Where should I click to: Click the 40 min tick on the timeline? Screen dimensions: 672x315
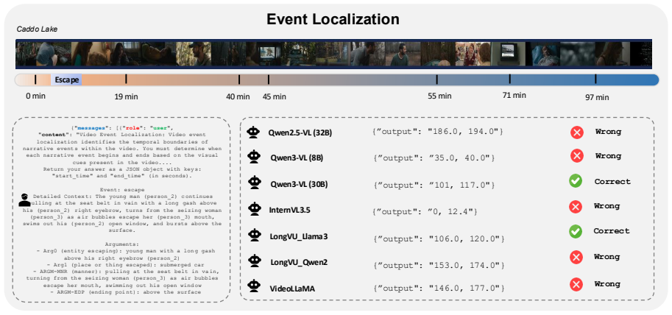pos(239,79)
